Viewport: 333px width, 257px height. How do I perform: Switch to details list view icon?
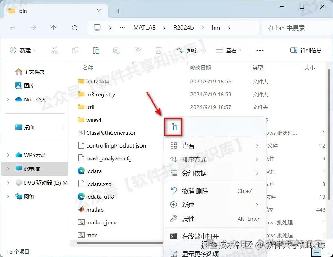(317, 252)
